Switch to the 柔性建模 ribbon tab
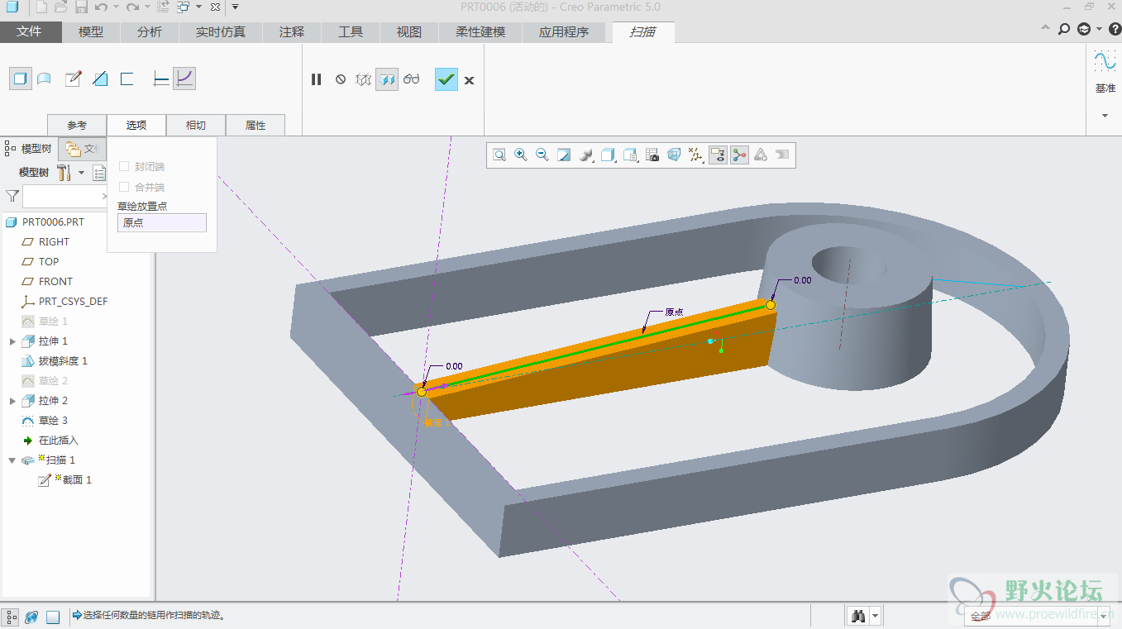 [x=480, y=32]
